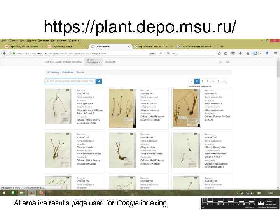Open the 'Отдел' section dropdown in navbar
Screen dimensions: 280x210
click(93, 61)
